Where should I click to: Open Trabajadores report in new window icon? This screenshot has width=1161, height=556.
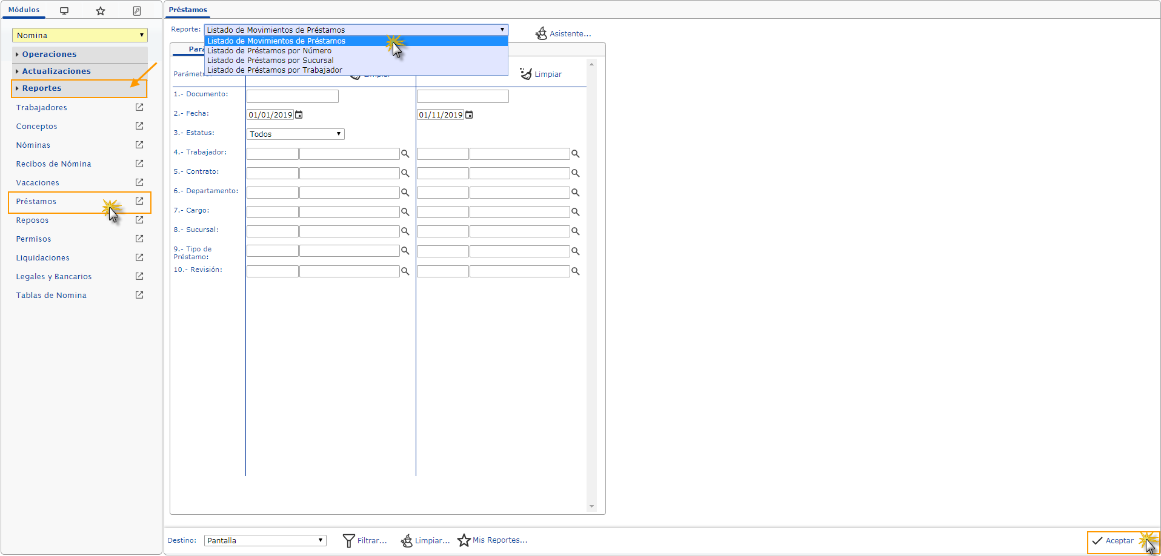click(139, 107)
